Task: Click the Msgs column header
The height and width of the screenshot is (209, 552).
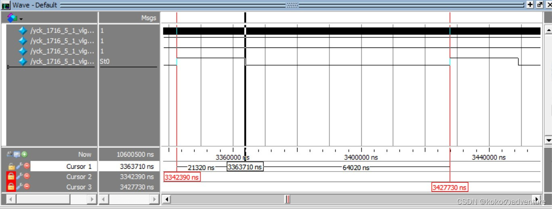Action: [149, 18]
